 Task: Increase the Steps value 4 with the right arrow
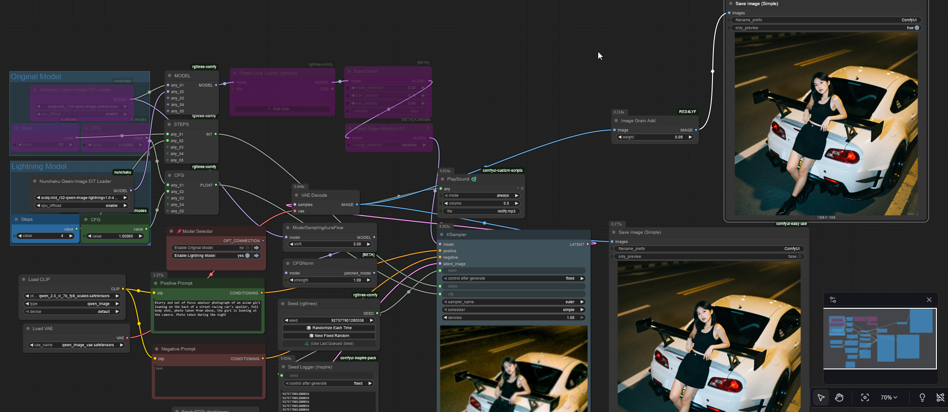(x=71, y=236)
